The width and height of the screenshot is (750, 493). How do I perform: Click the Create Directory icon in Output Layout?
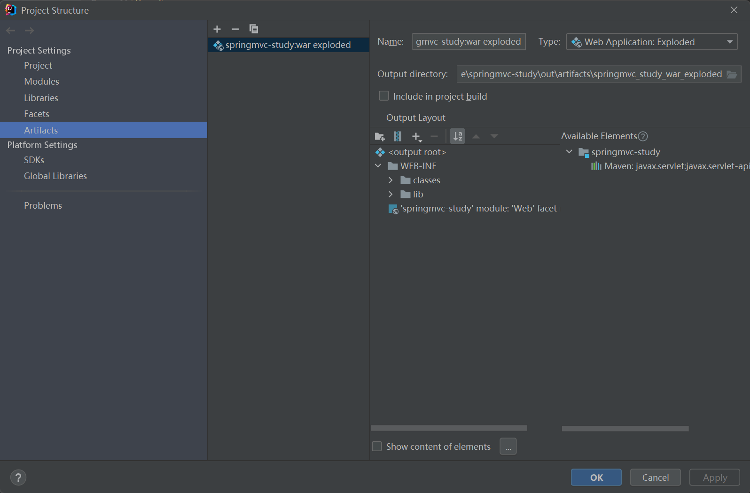(x=380, y=137)
